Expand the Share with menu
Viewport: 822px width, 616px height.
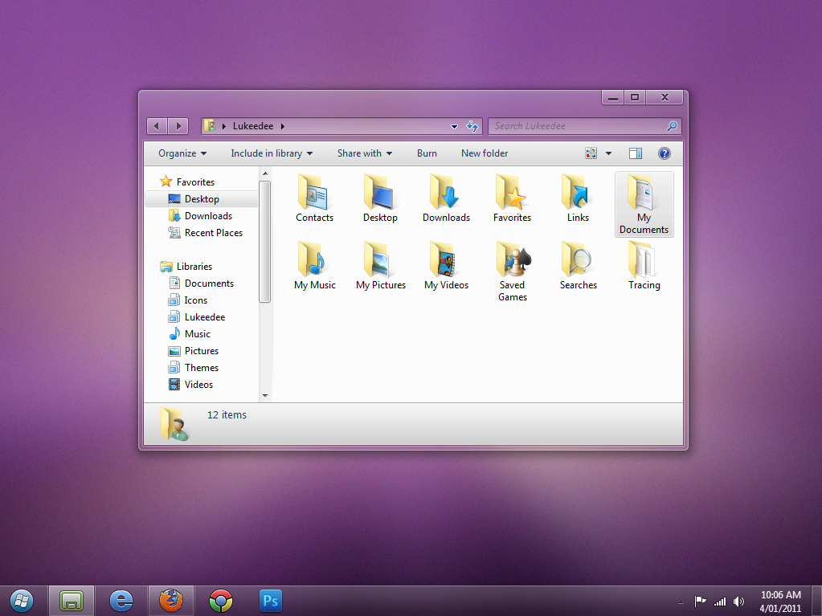[365, 153]
